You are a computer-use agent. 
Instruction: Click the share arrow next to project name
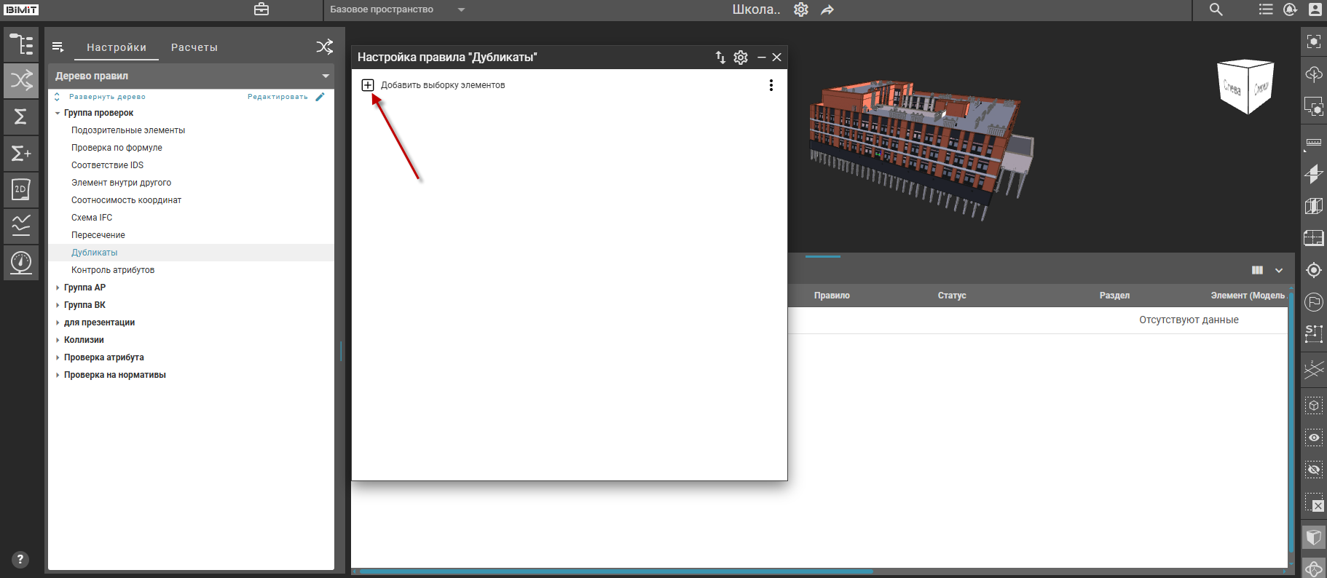pos(827,10)
